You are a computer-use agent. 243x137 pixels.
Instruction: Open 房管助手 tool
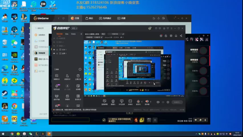coord(67,77)
